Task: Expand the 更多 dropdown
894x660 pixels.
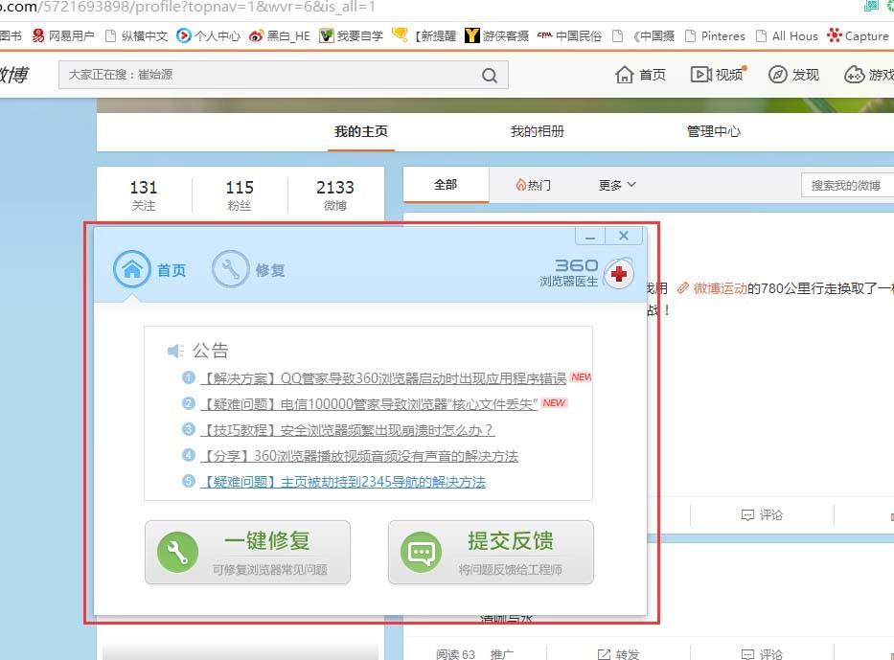Action: click(614, 186)
